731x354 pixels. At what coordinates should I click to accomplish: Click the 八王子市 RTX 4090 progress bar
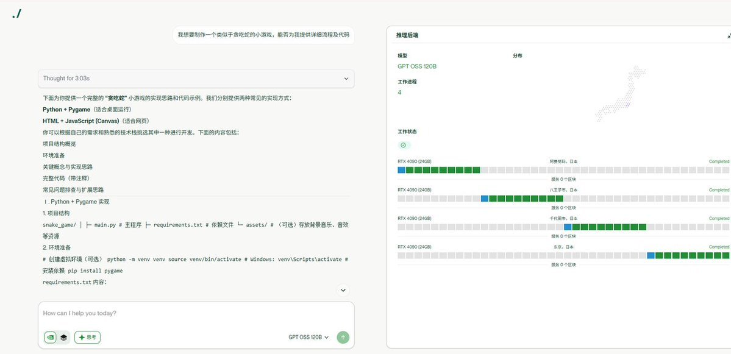(x=563, y=199)
